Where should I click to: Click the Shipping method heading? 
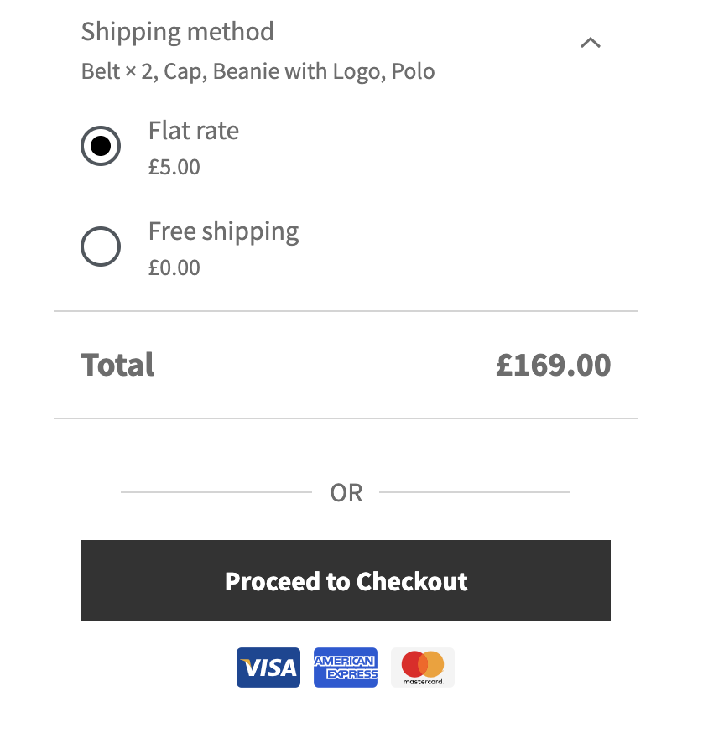pyautogui.click(x=177, y=31)
